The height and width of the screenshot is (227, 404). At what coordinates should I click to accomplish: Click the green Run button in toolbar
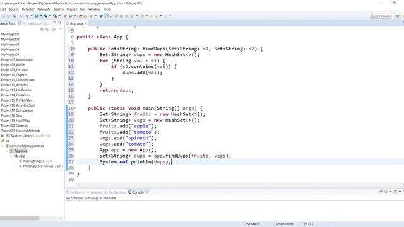coord(37,16)
